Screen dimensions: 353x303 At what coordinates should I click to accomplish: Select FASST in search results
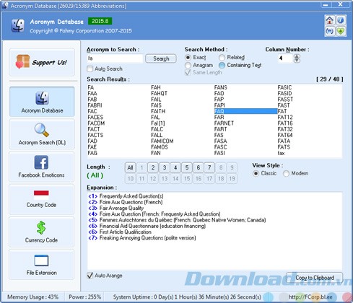click(x=285, y=100)
